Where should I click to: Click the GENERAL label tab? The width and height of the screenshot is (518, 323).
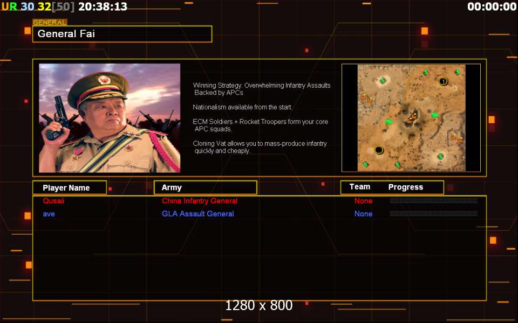(50, 23)
